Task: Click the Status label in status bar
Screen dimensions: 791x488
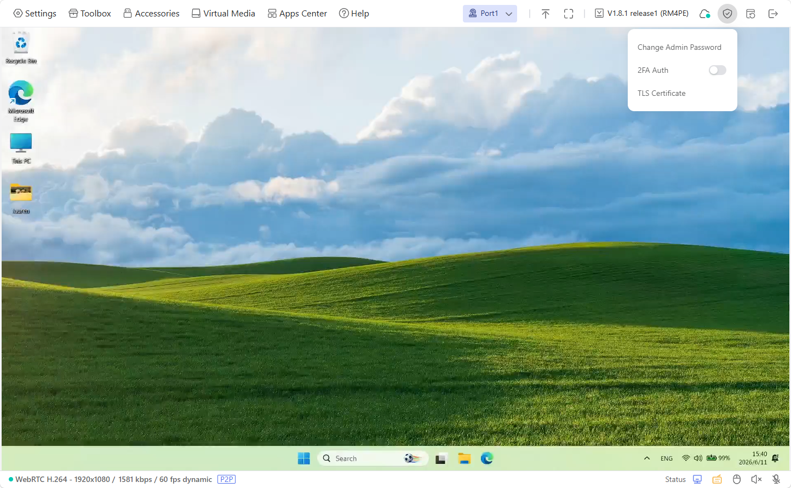Action: pyautogui.click(x=675, y=479)
